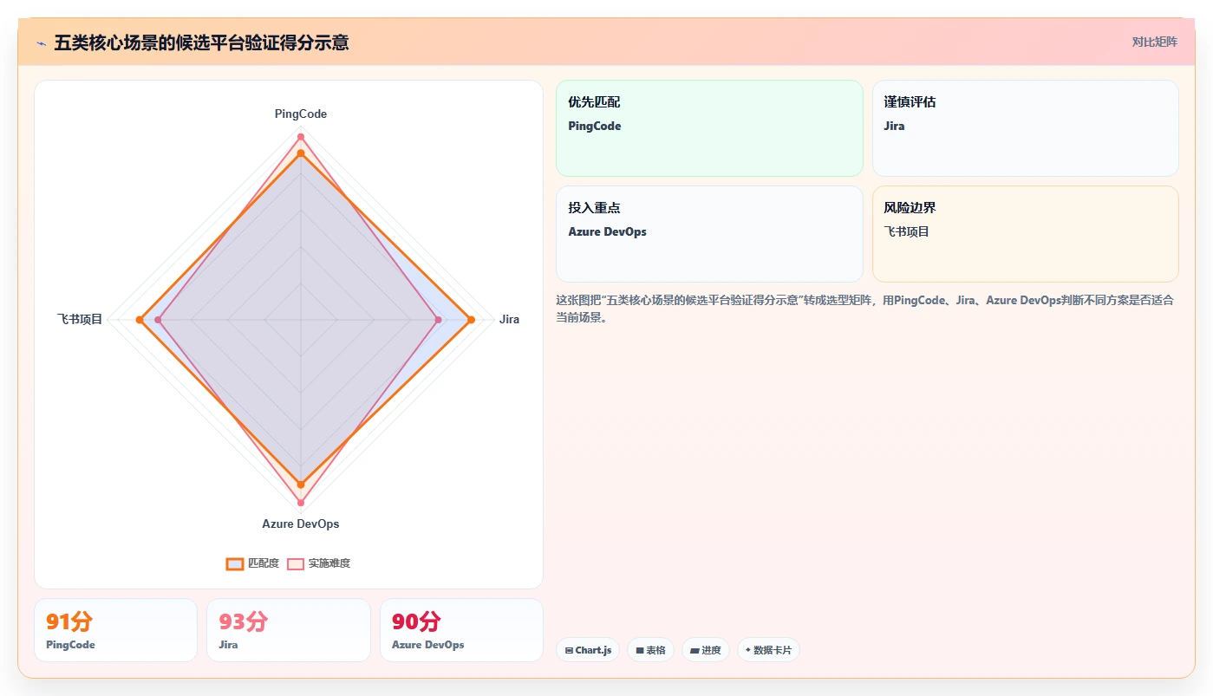Viewport: 1213px width, 696px height.
Task: Click the orange 匹配度 point at 飞书项目
Action: [140, 320]
